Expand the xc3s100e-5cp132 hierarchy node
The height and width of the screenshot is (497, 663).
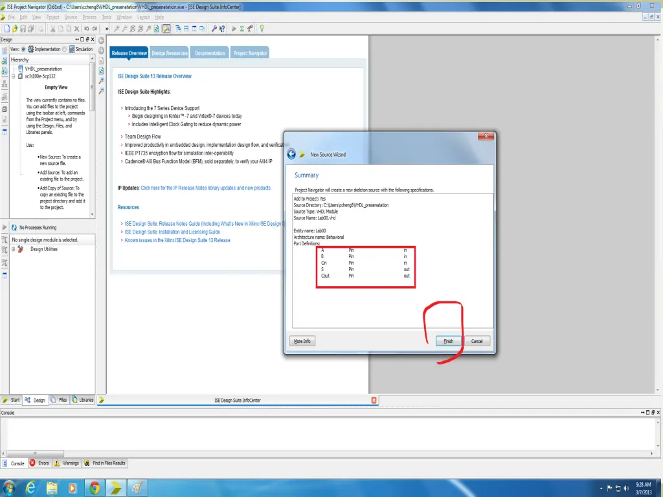coord(14,76)
